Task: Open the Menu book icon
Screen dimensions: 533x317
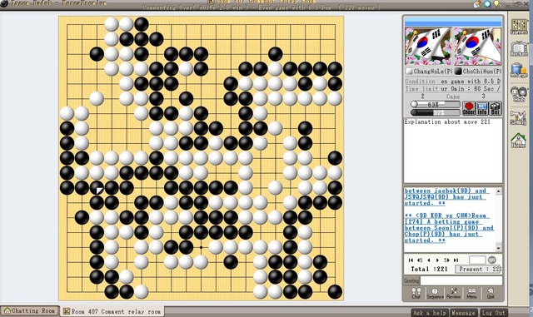Action: tap(472, 293)
